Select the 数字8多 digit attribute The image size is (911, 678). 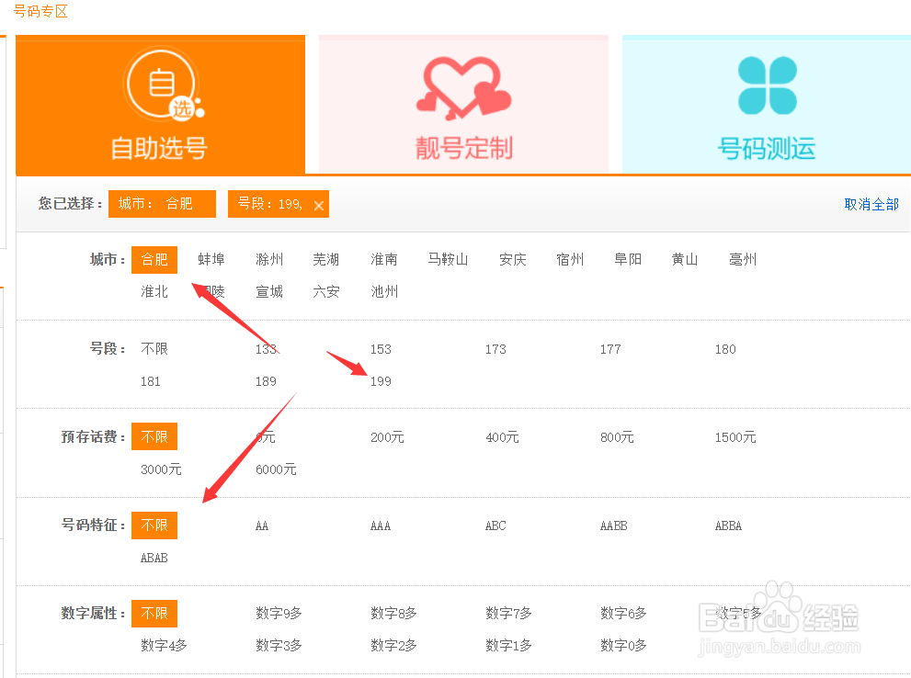[393, 613]
